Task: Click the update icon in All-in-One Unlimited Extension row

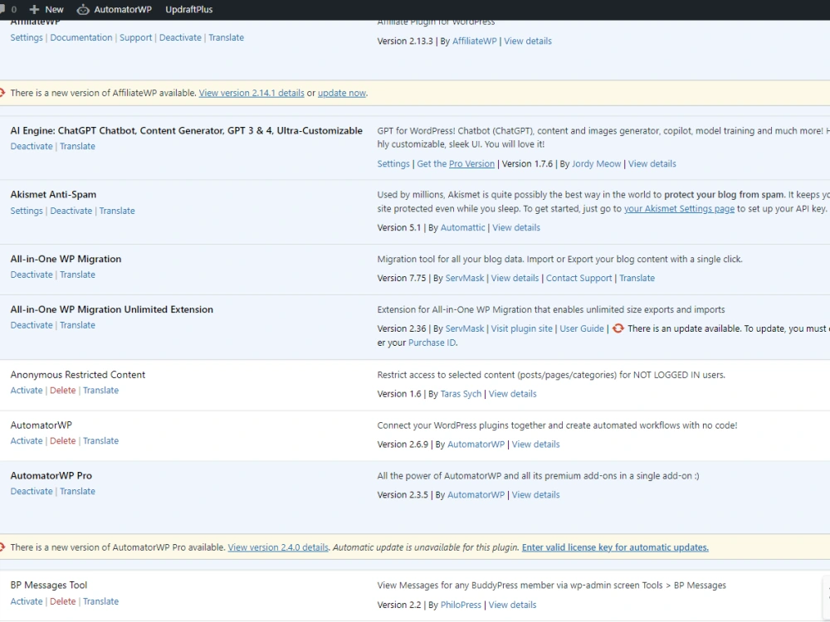Action: (x=618, y=328)
